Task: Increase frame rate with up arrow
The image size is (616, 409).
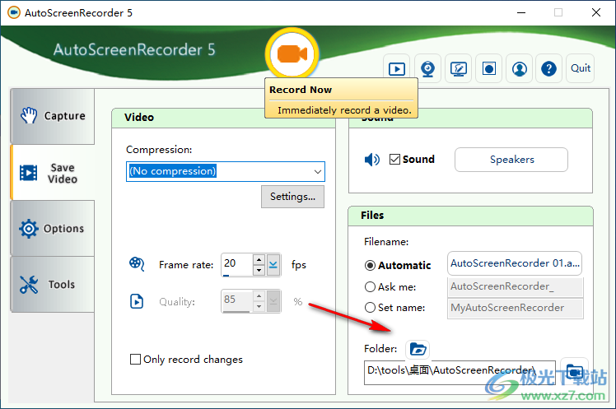Action: point(259,260)
